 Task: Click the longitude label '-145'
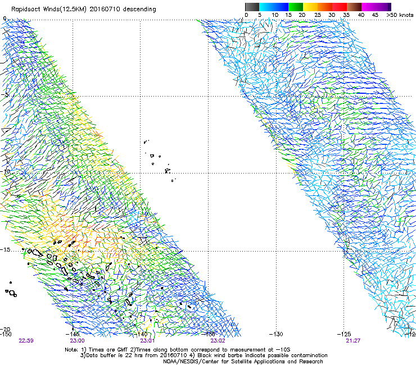pyautogui.click(x=72, y=334)
